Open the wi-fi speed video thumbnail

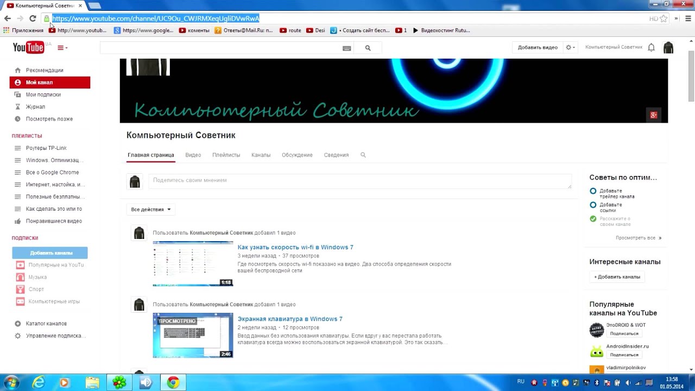point(193,263)
